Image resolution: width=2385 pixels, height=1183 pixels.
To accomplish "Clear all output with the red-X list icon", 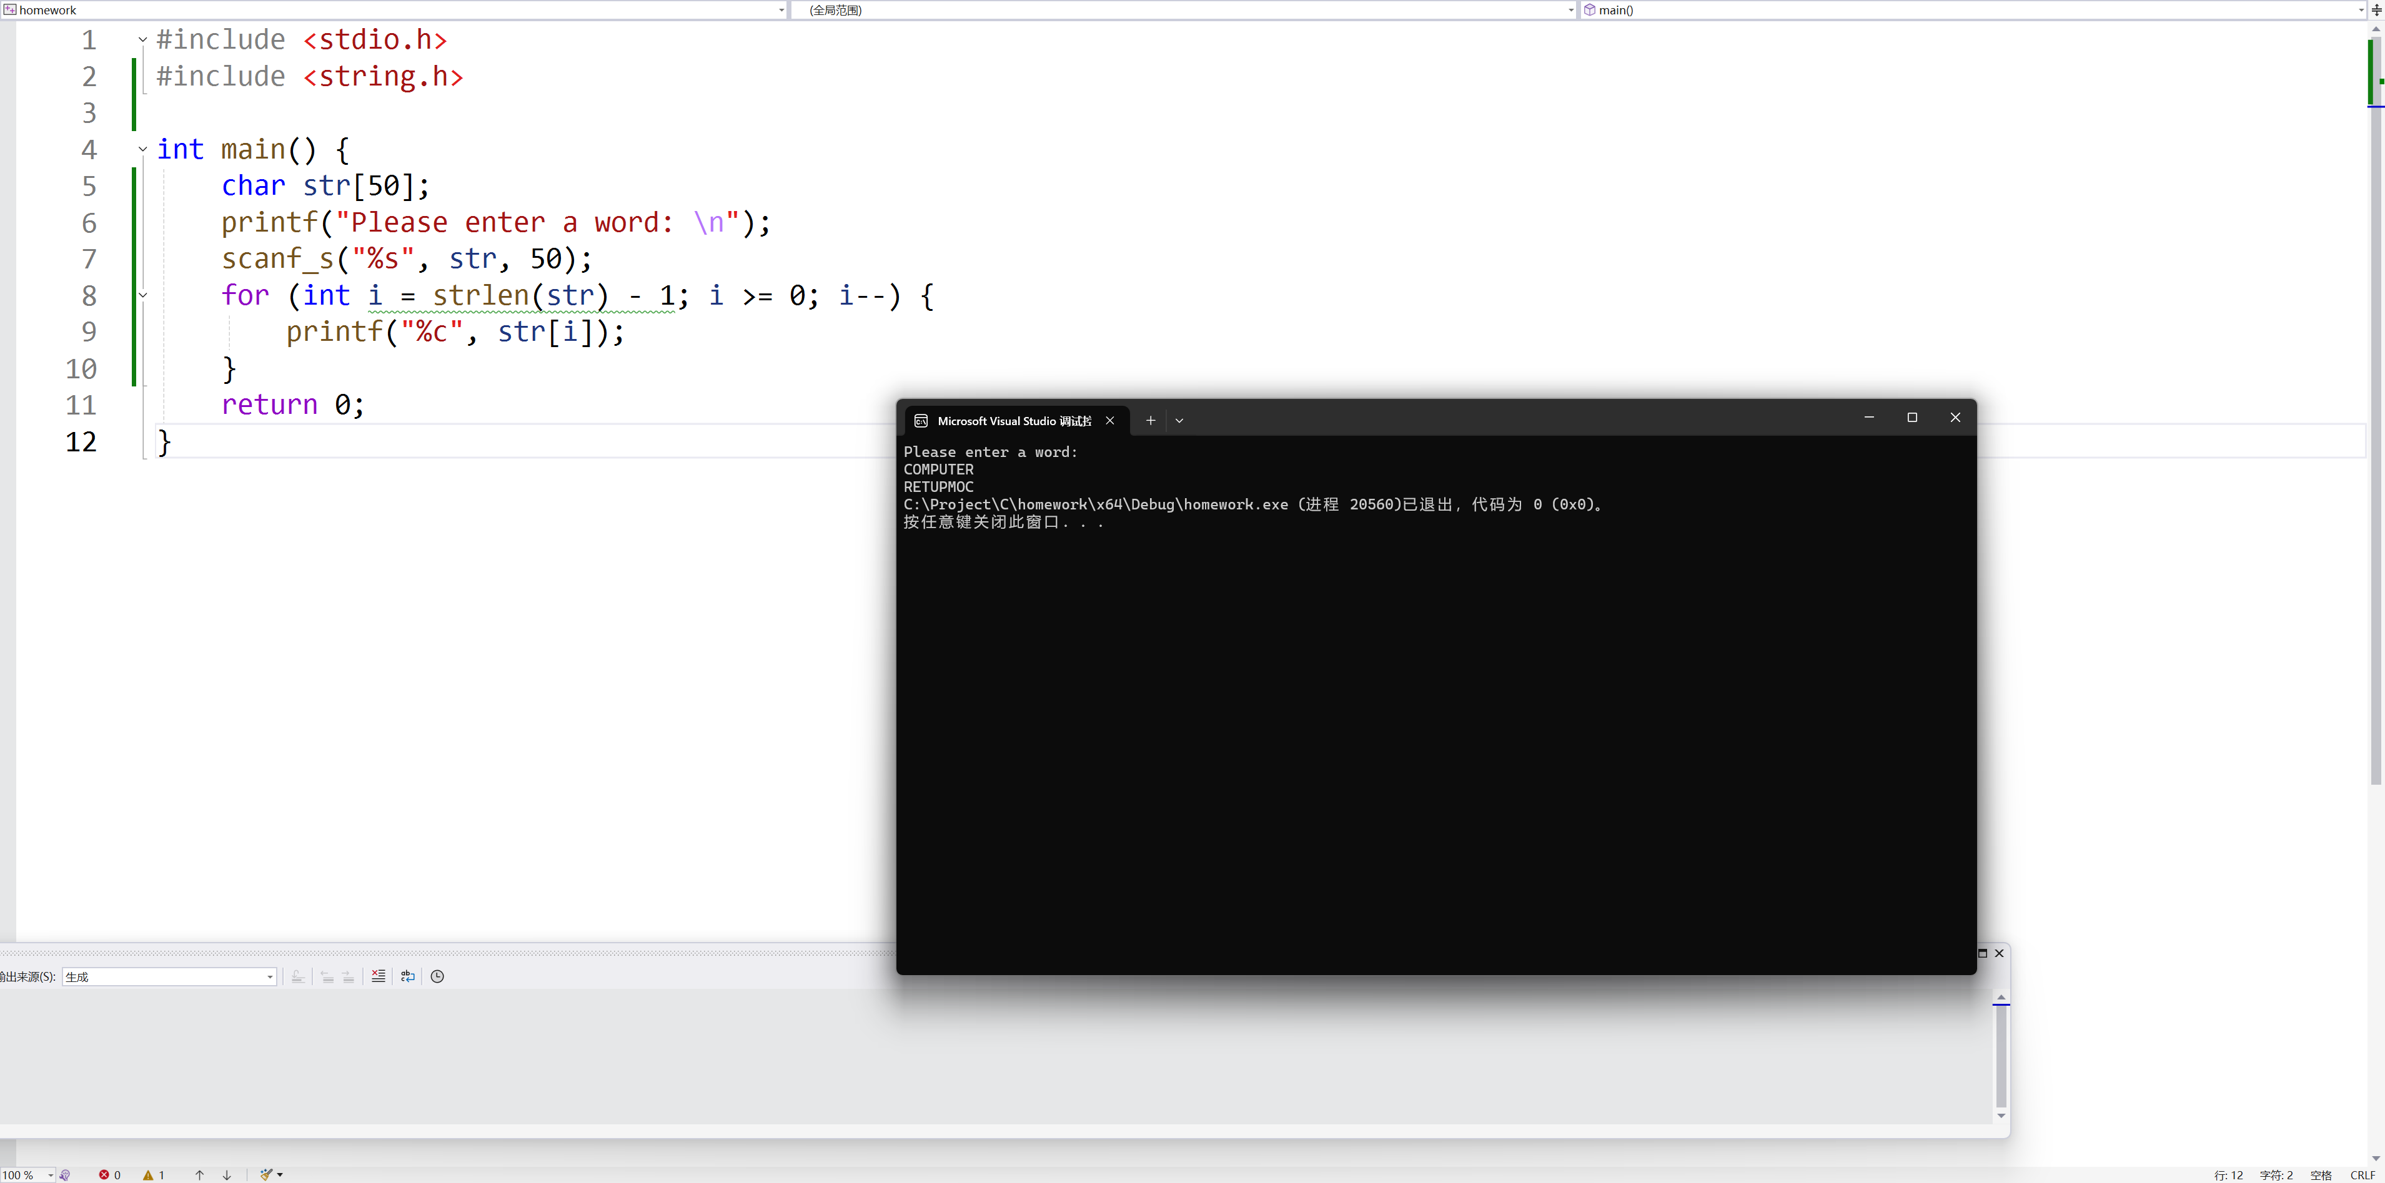I will [x=378, y=976].
